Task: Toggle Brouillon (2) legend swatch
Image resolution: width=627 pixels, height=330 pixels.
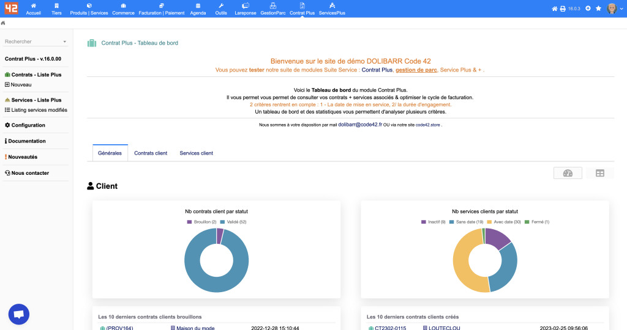Action: coord(189,222)
